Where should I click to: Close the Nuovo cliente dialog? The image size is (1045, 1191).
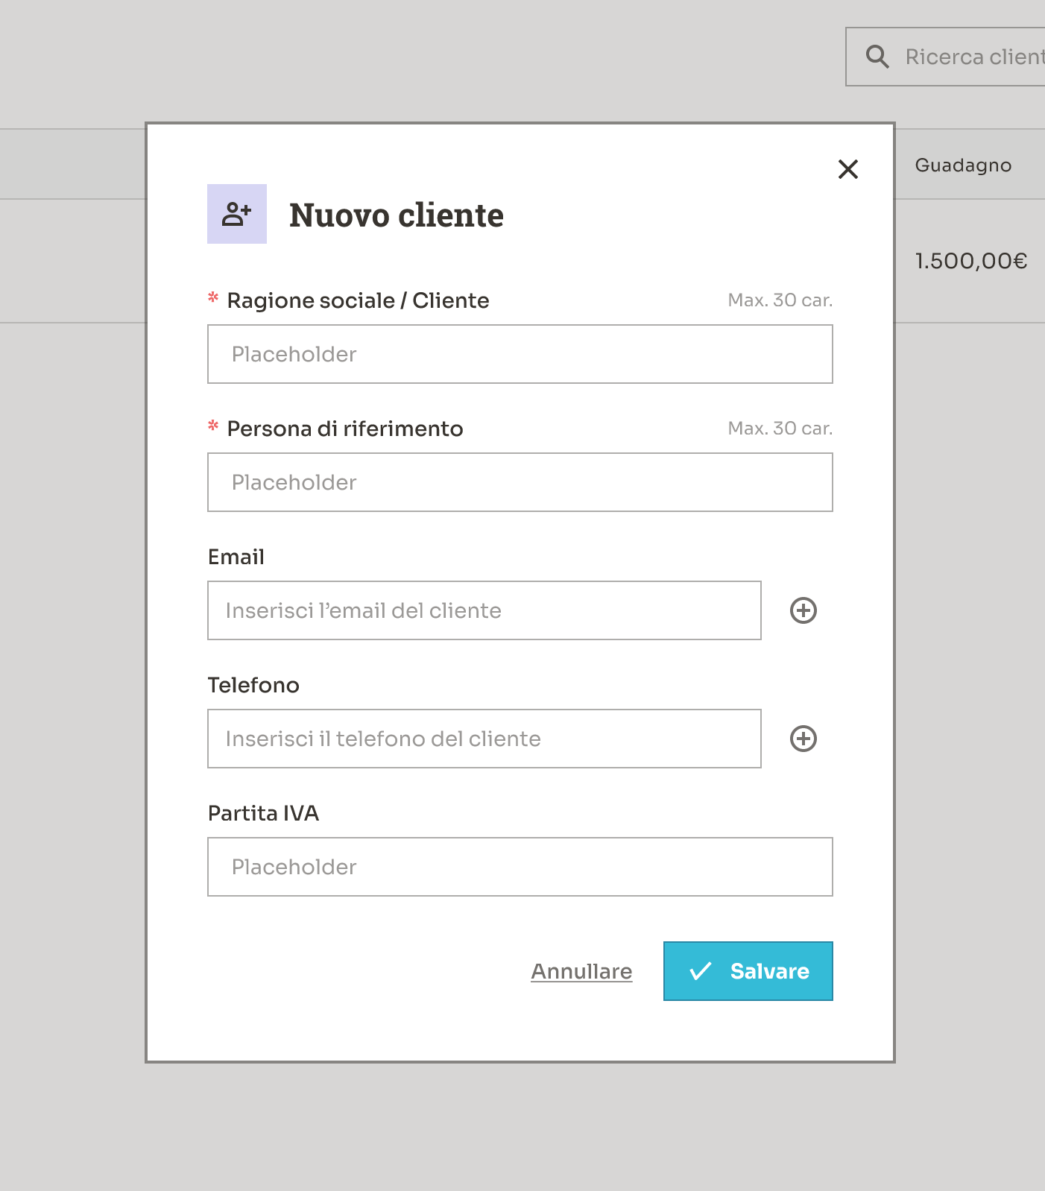click(x=847, y=169)
